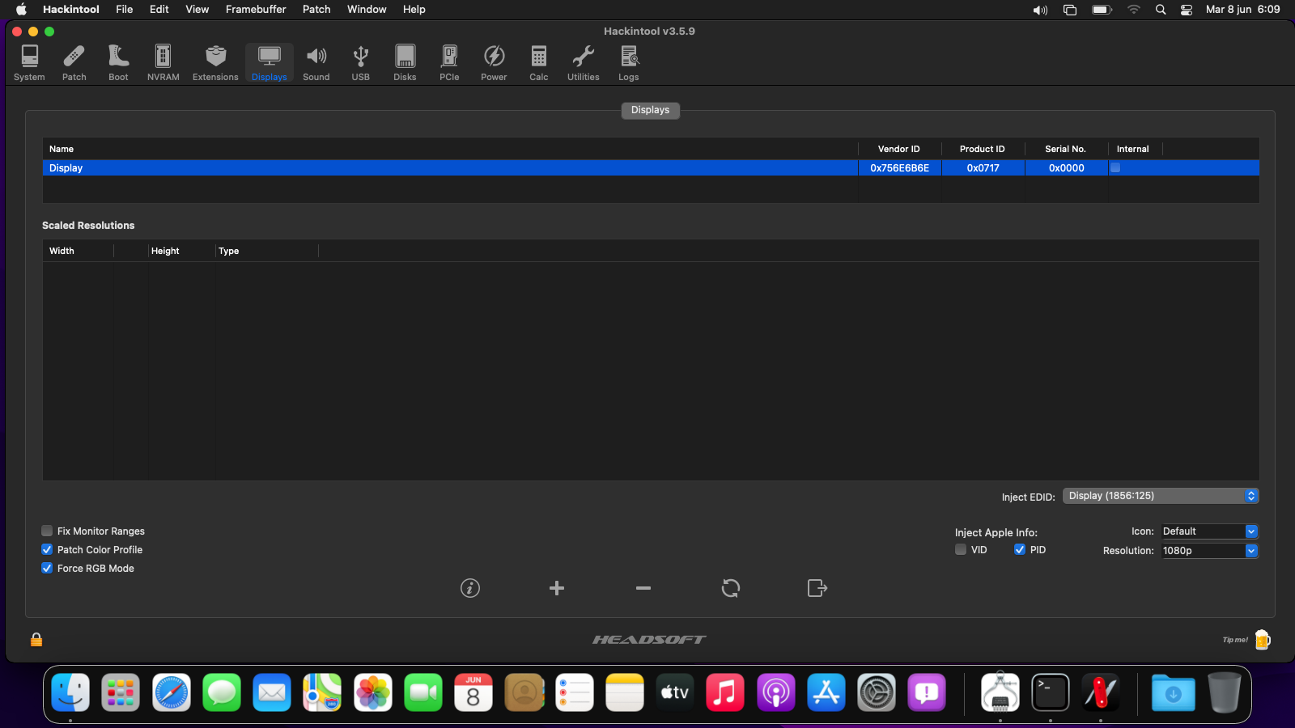Viewport: 1295px width, 728px height.
Task: Open the NVRAM section
Action: (x=163, y=63)
